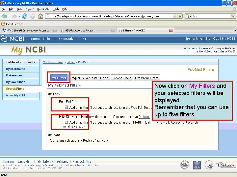Click the browser Back arrow button
The width and height of the screenshot is (237, 177).
4,16
